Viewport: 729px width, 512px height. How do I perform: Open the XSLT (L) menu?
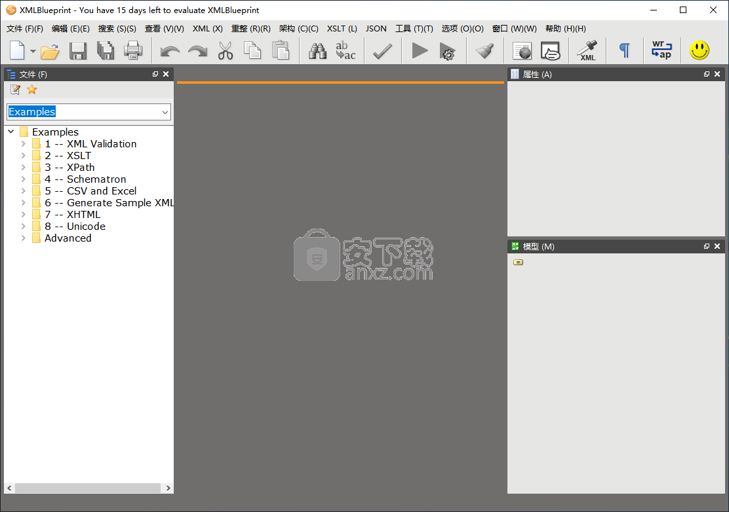(x=342, y=29)
